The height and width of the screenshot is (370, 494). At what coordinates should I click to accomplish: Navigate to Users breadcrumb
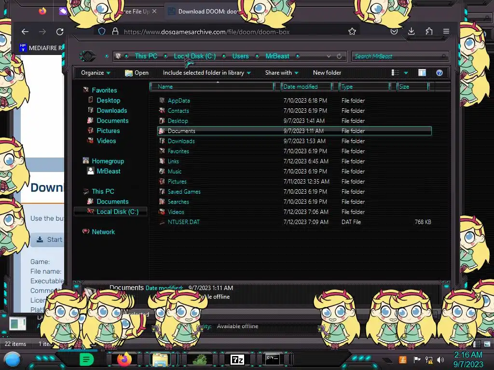point(240,56)
